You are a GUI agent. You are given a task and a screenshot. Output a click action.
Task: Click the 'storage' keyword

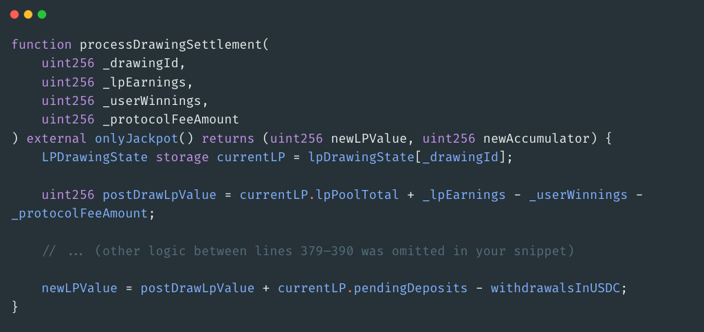pyautogui.click(x=181, y=157)
